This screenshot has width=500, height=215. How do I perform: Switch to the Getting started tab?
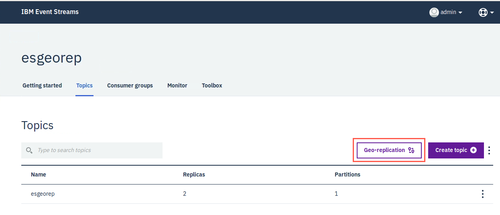point(42,85)
